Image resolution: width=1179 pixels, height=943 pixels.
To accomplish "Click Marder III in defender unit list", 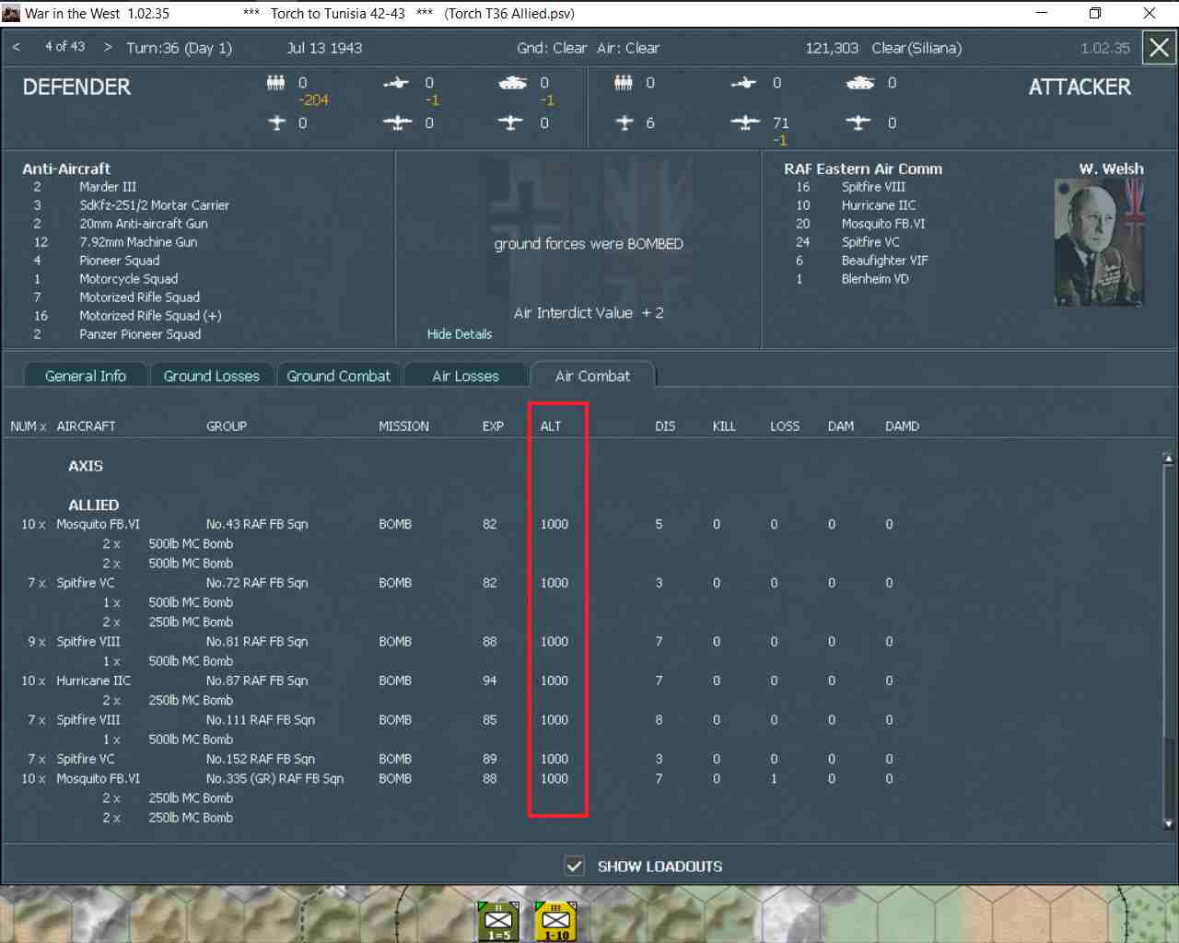I will pyautogui.click(x=108, y=187).
